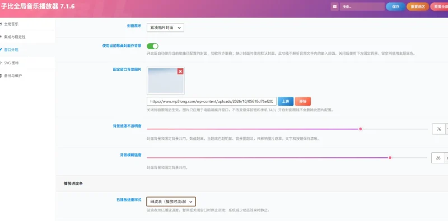Click the blue 上传 button
448x221 pixels.
tap(286, 101)
